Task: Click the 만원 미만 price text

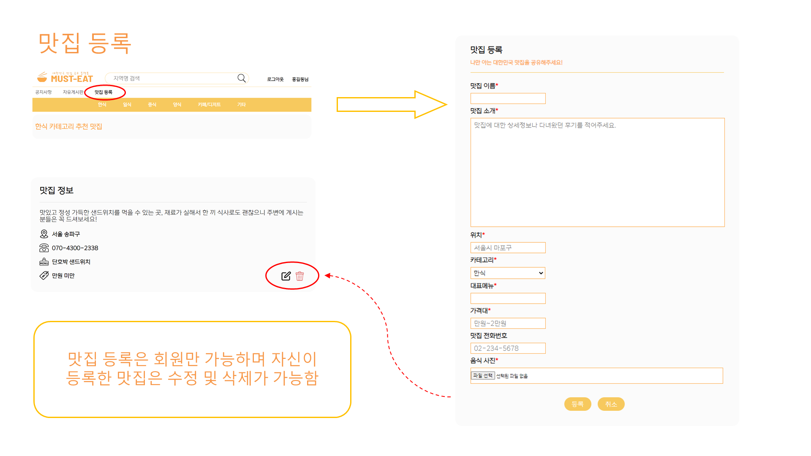Action: (x=63, y=275)
